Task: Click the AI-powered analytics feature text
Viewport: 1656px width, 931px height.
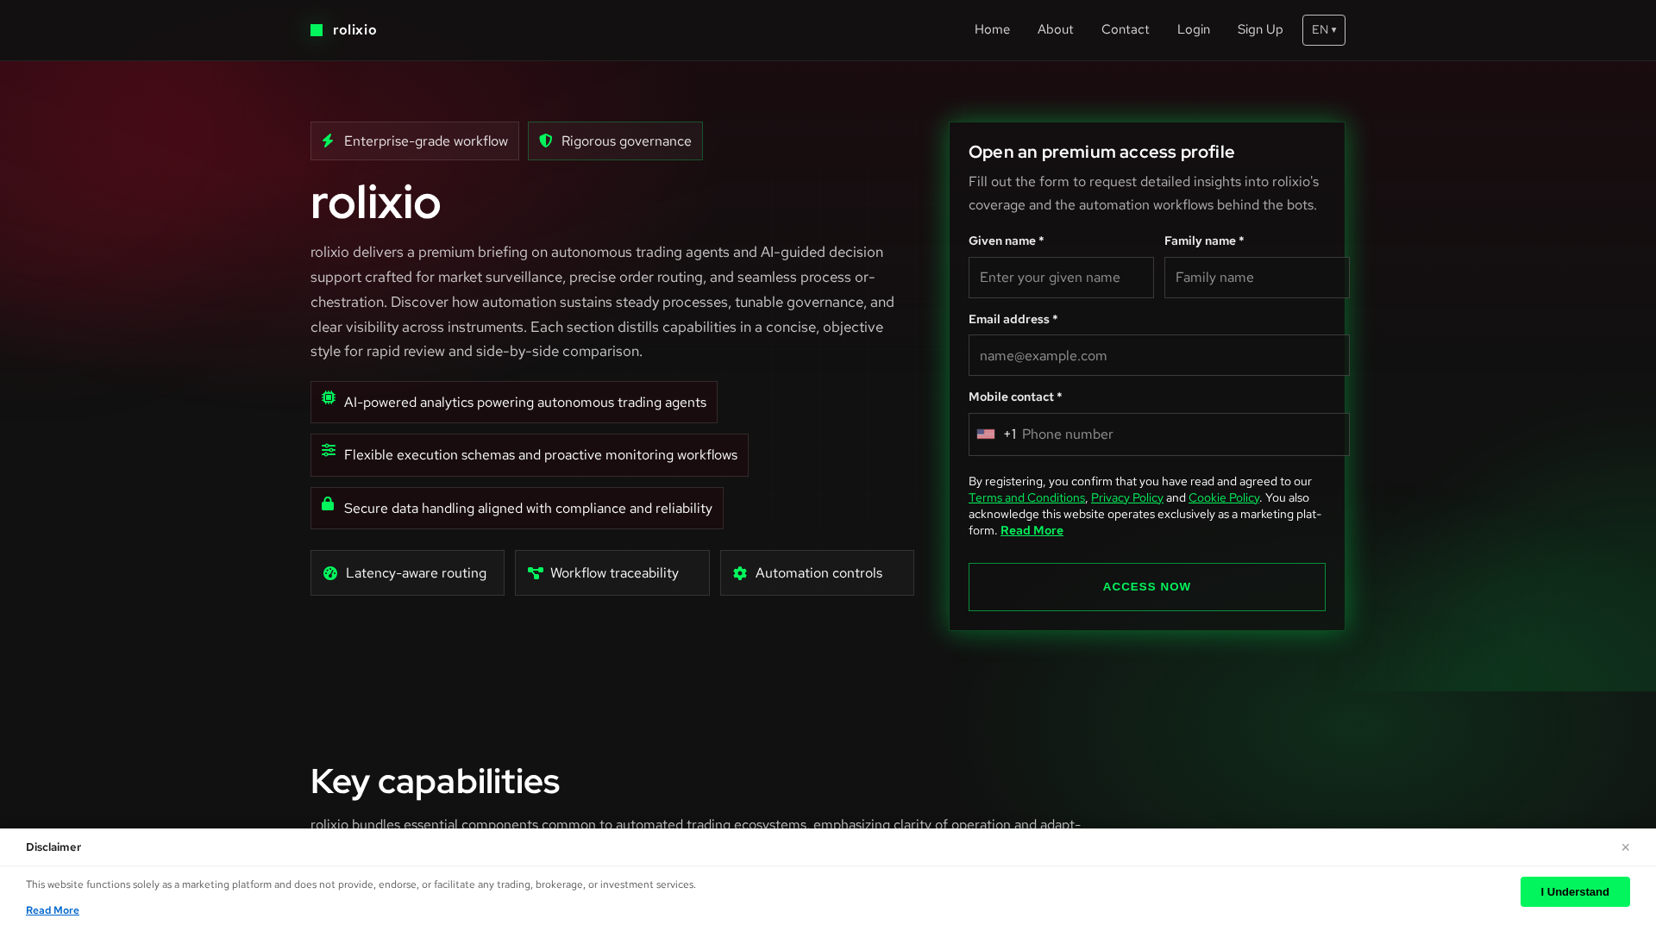Action: (524, 403)
